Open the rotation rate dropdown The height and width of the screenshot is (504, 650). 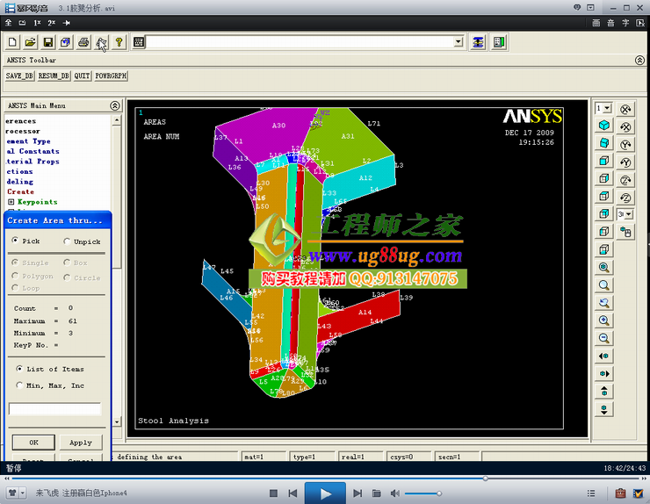click(628, 214)
